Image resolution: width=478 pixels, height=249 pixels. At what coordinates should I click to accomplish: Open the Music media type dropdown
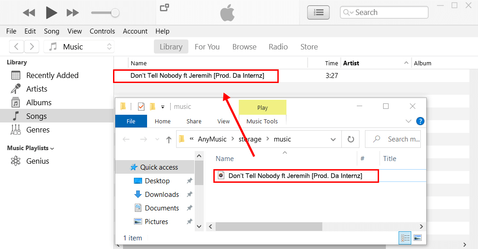[x=79, y=47]
